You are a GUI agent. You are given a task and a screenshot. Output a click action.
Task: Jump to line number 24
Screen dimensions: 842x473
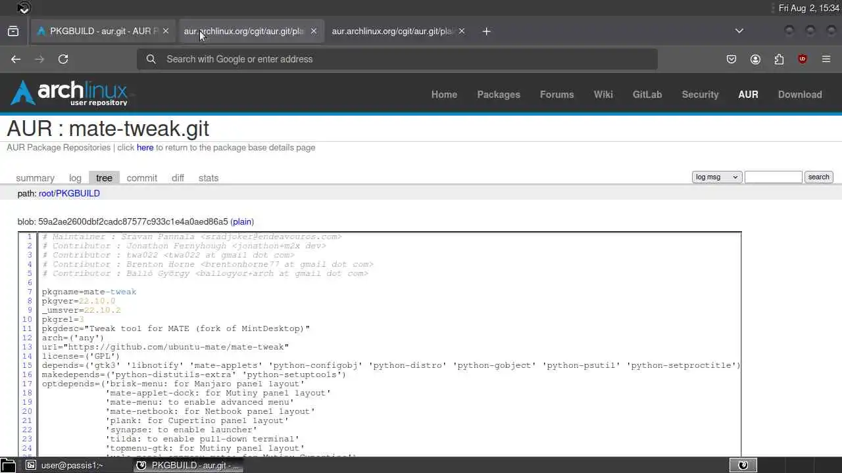(27, 448)
